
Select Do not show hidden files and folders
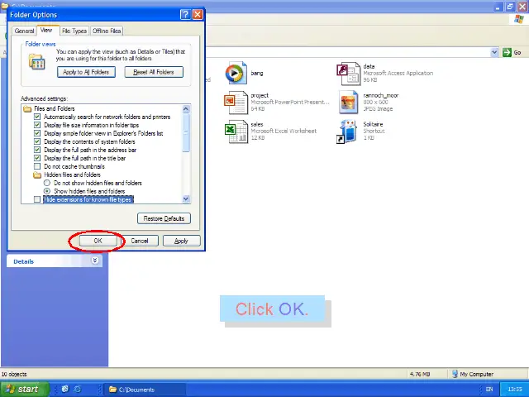click(47, 183)
